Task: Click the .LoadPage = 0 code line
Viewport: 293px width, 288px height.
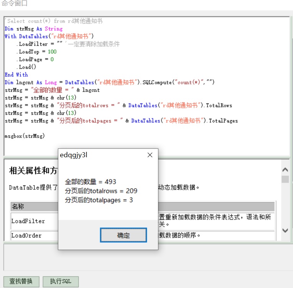Action: click(35, 59)
